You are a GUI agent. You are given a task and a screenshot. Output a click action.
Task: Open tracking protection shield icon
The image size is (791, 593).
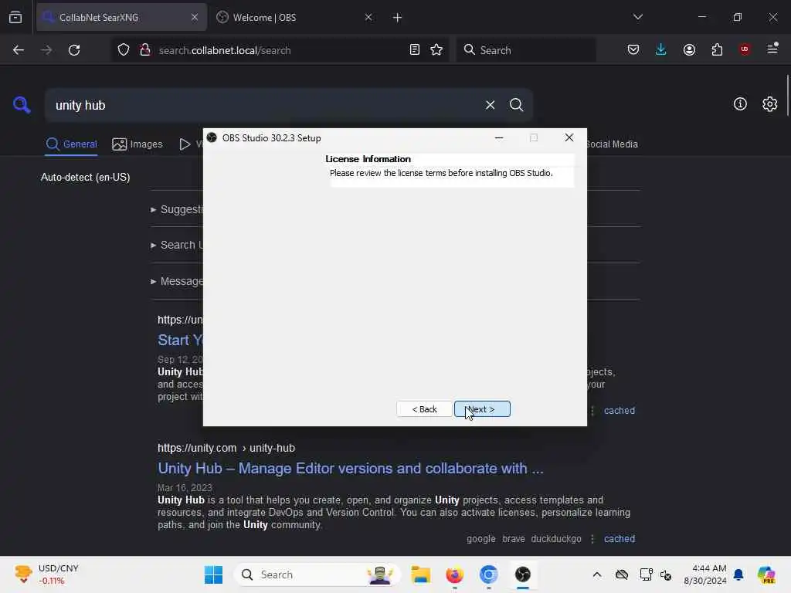124,50
